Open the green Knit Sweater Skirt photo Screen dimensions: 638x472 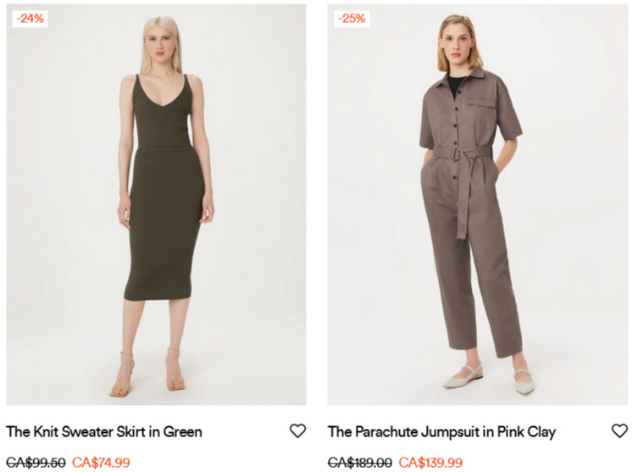click(x=156, y=205)
